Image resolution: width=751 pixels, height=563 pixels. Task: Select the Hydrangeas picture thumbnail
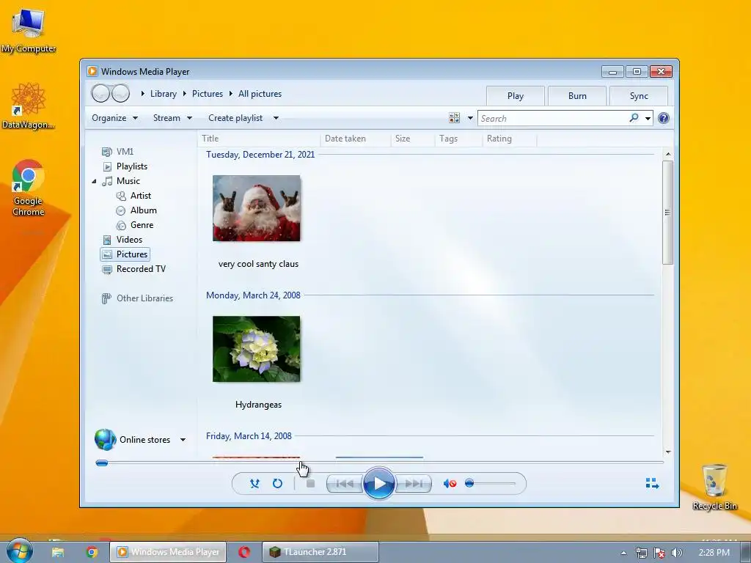[257, 349]
